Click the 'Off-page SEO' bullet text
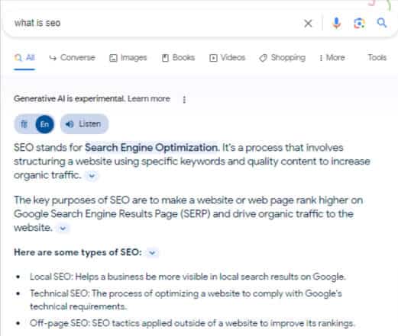The image size is (398, 336). click(x=193, y=323)
